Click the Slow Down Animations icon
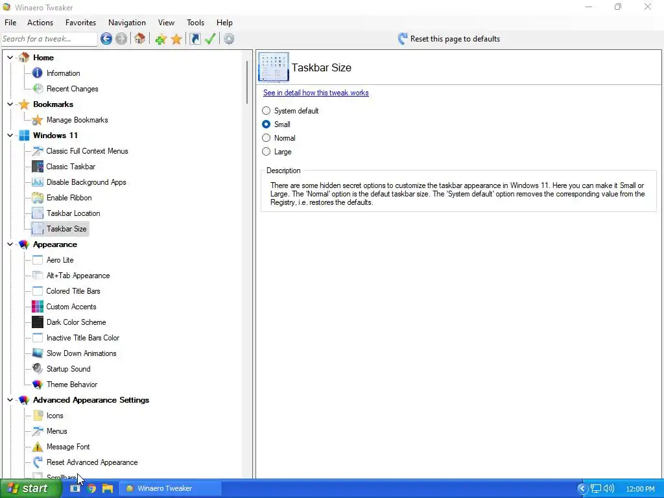 [37, 353]
